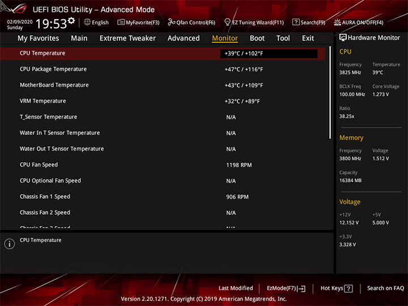This screenshot has width=408, height=306.
Task: Open the Extreme Tweaker tab
Action: click(x=127, y=39)
